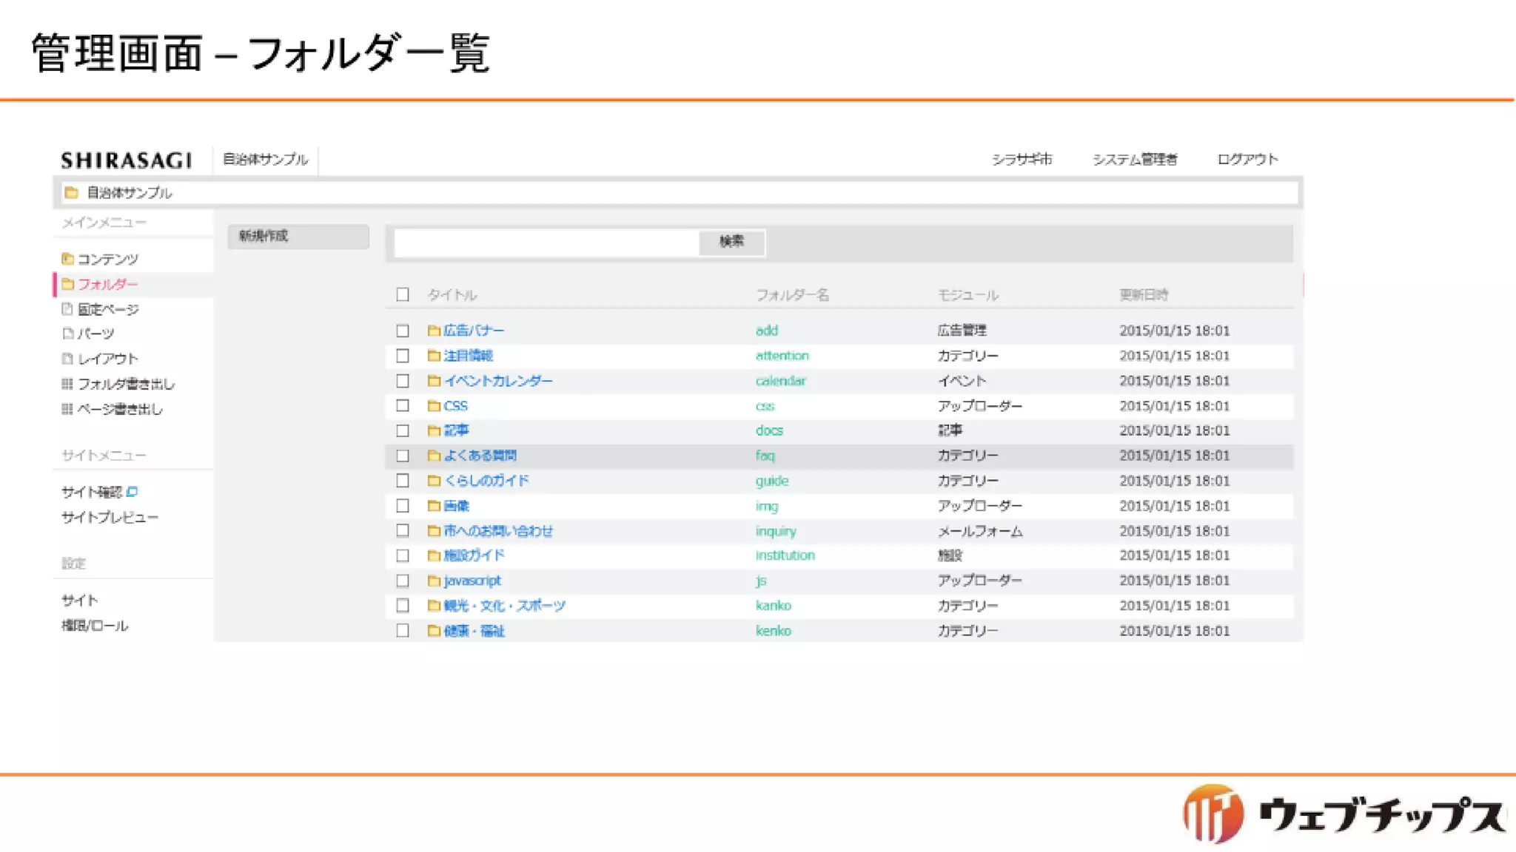The height and width of the screenshot is (852, 1516).
Task: Check the box for よくある質問 row
Action: tap(403, 456)
